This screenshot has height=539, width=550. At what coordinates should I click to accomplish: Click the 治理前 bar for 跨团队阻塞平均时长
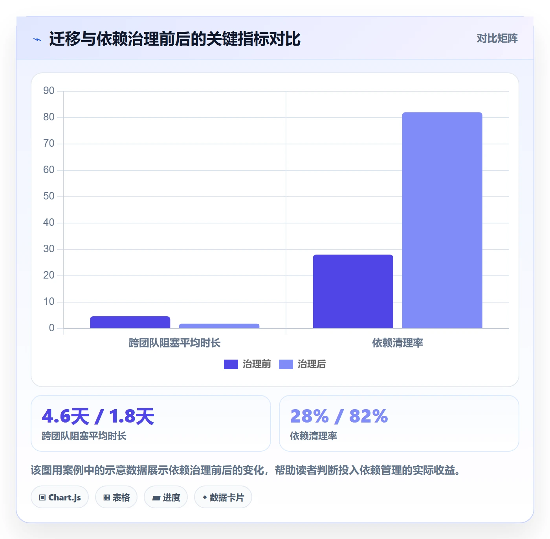coord(130,322)
